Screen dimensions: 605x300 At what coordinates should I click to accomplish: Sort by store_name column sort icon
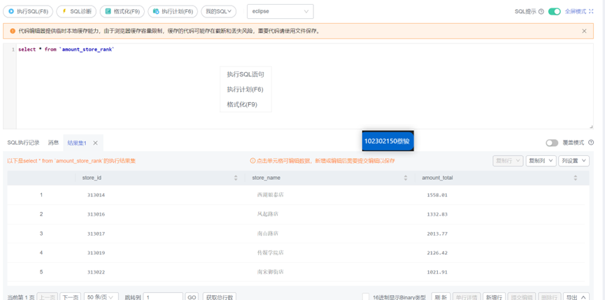coord(406,178)
